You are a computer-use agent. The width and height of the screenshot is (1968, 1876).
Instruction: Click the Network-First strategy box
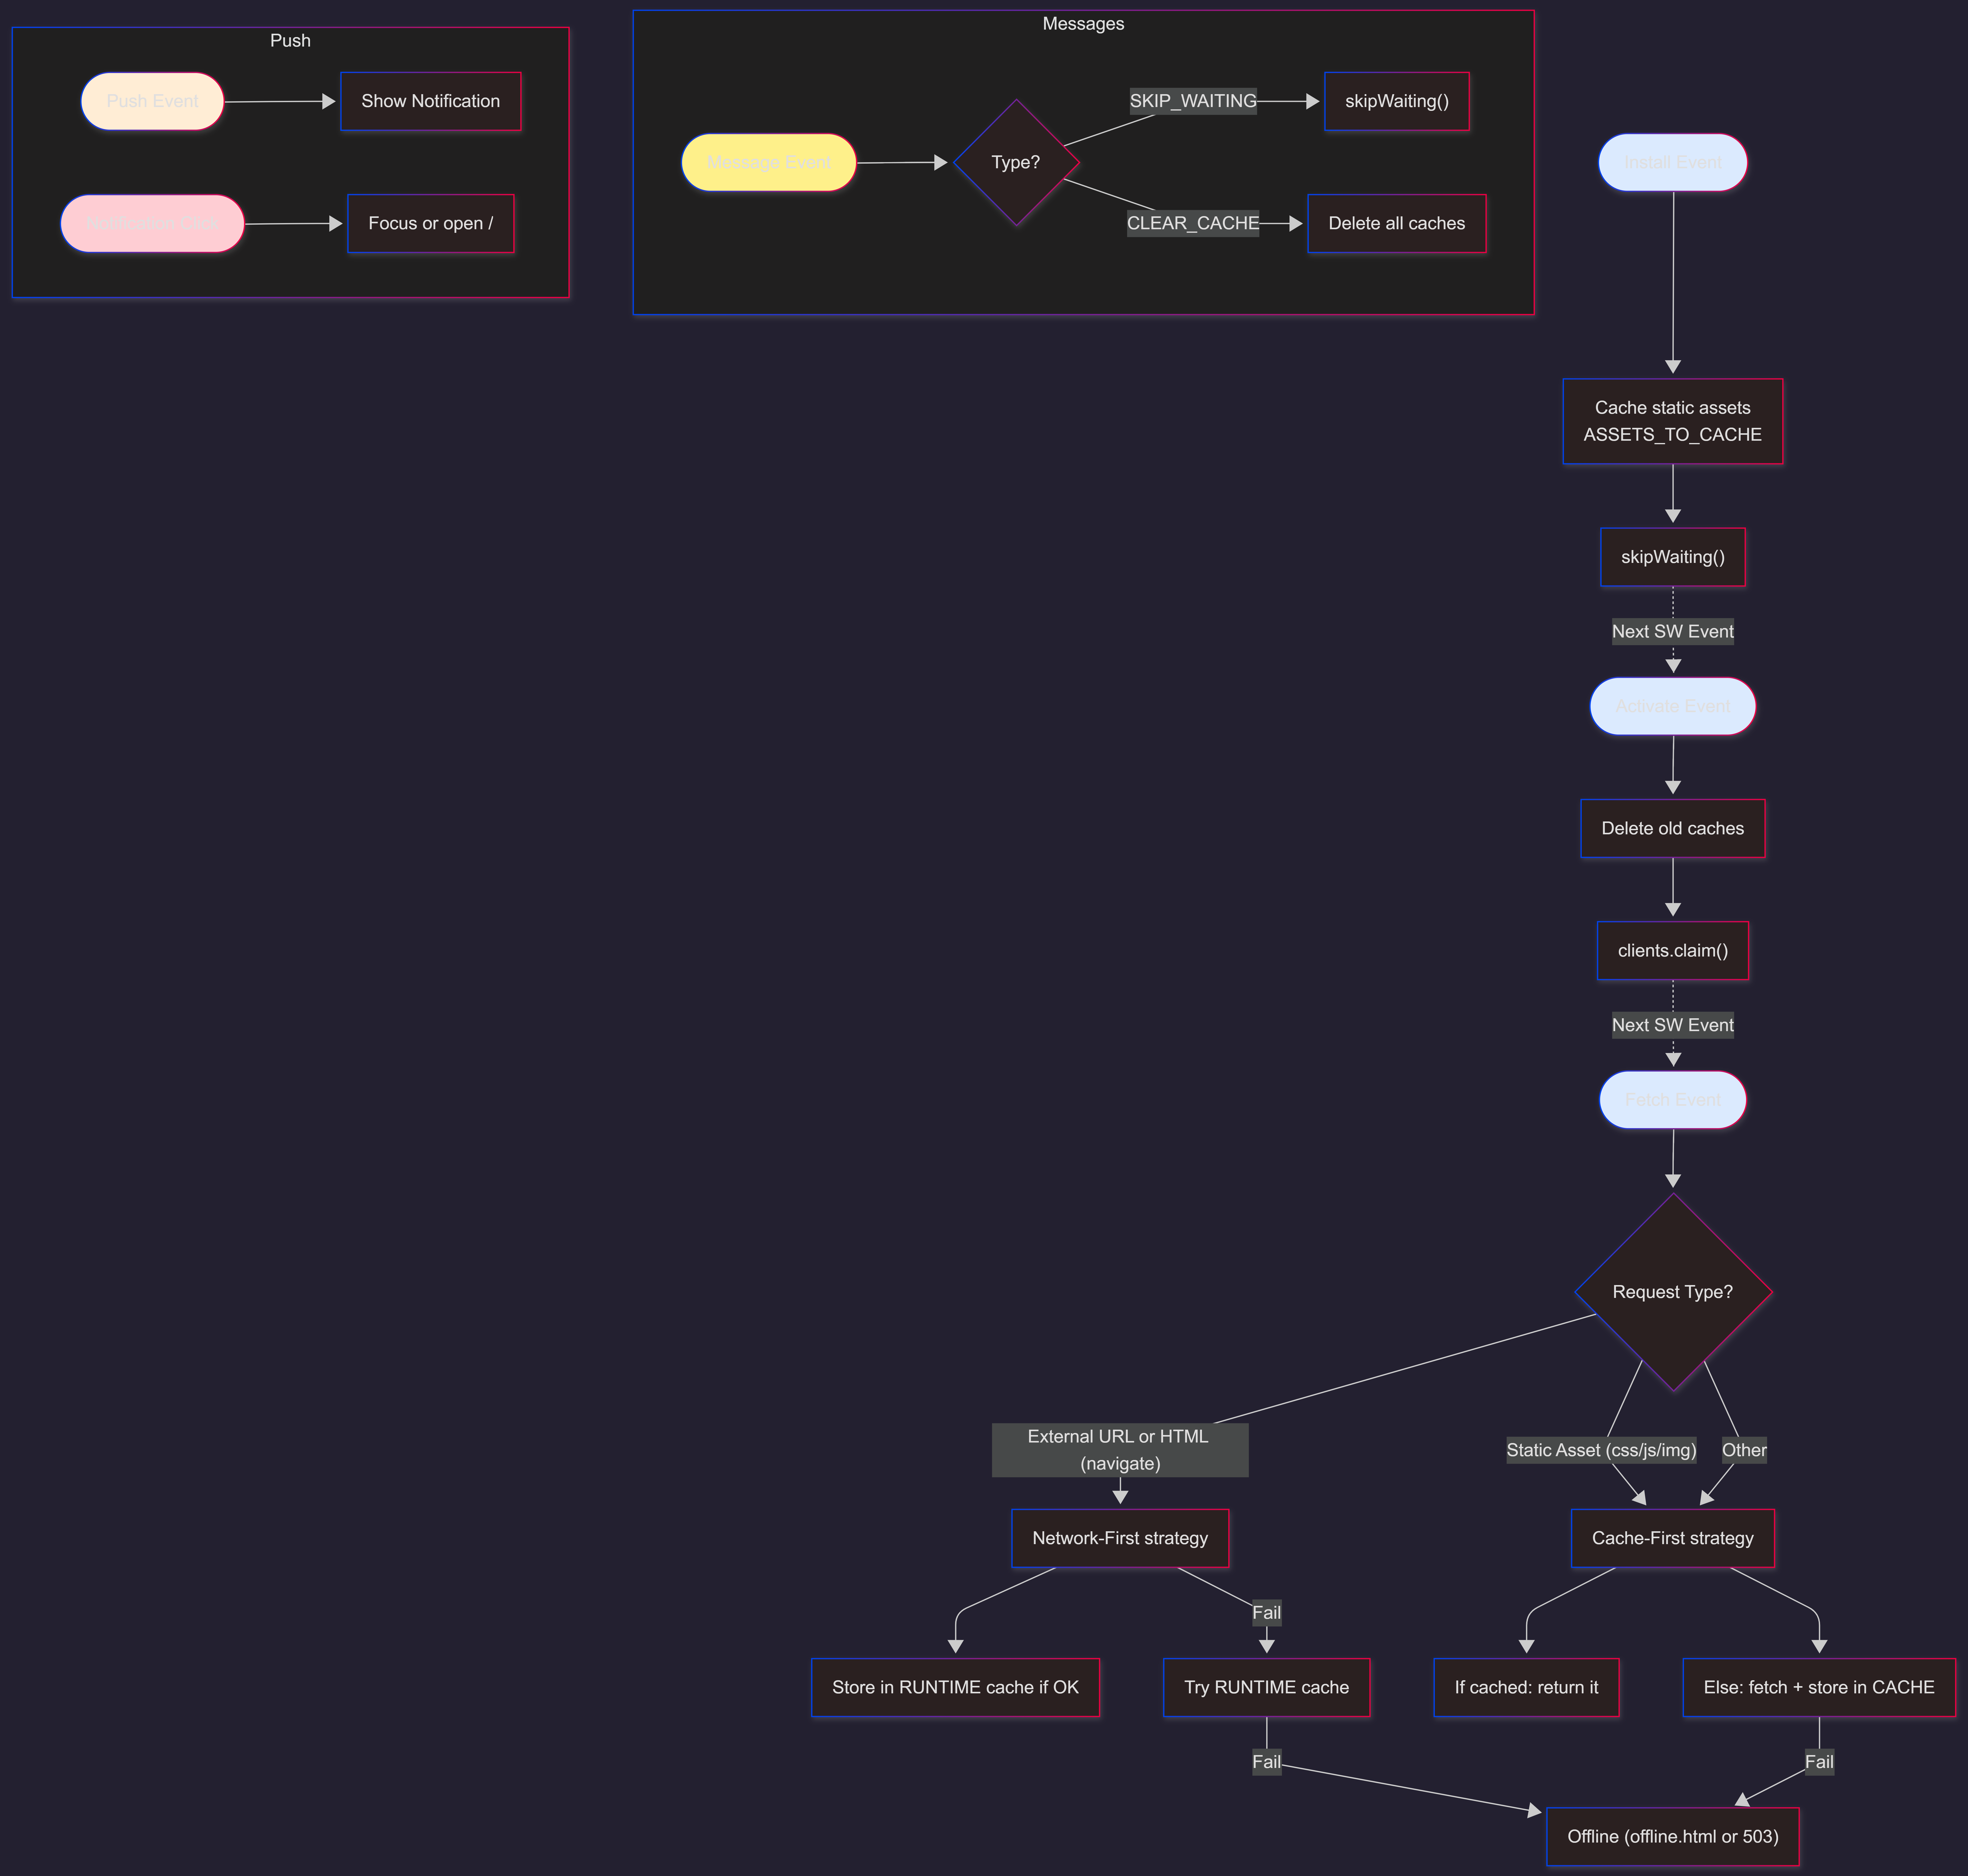pyautogui.click(x=1120, y=1538)
